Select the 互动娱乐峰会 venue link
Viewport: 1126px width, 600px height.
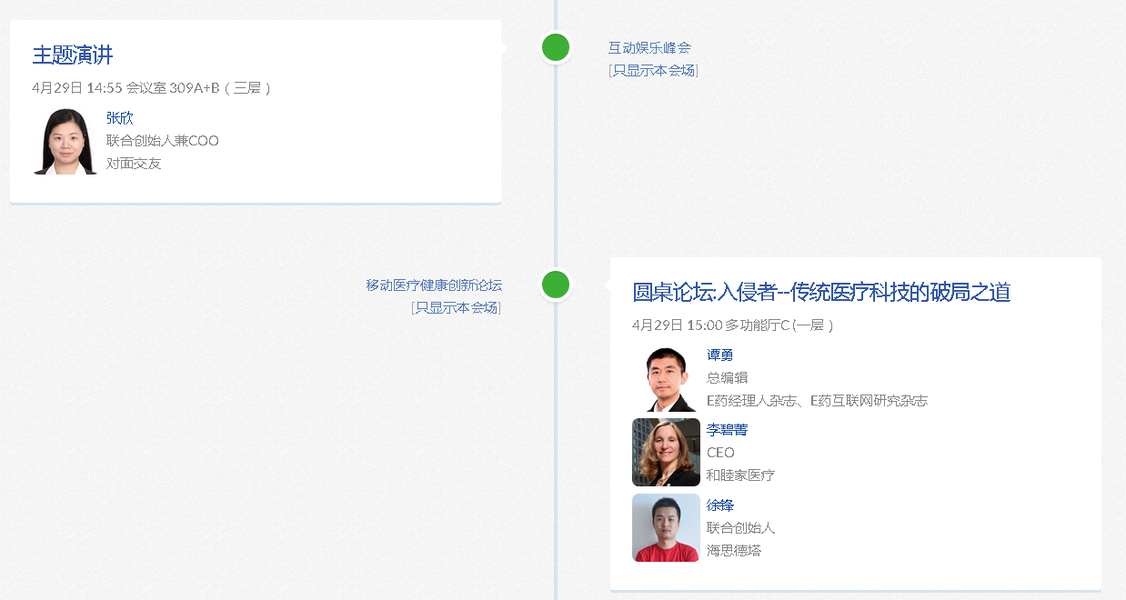pos(649,48)
